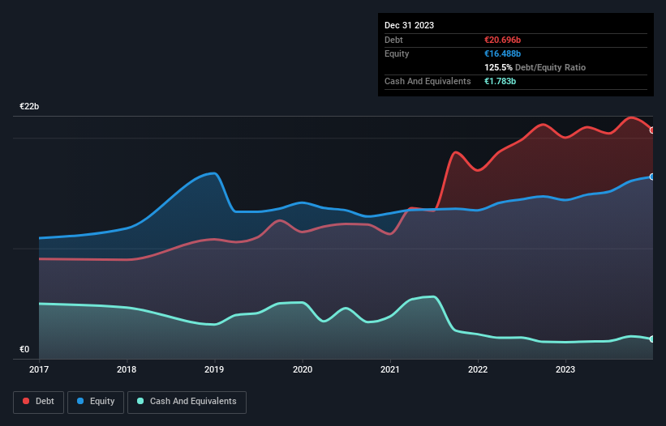Image resolution: width=666 pixels, height=426 pixels.
Task: Click the Dec 31 2023 tooltip date
Action: coord(409,25)
